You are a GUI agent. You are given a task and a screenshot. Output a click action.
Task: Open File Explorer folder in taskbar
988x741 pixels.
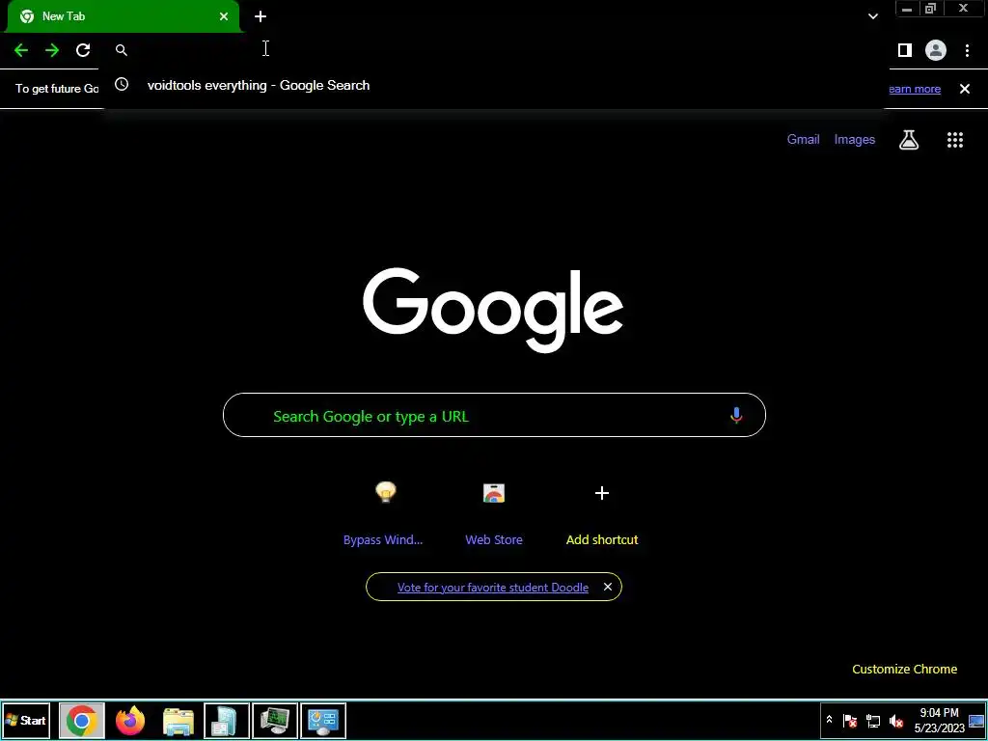click(x=178, y=721)
